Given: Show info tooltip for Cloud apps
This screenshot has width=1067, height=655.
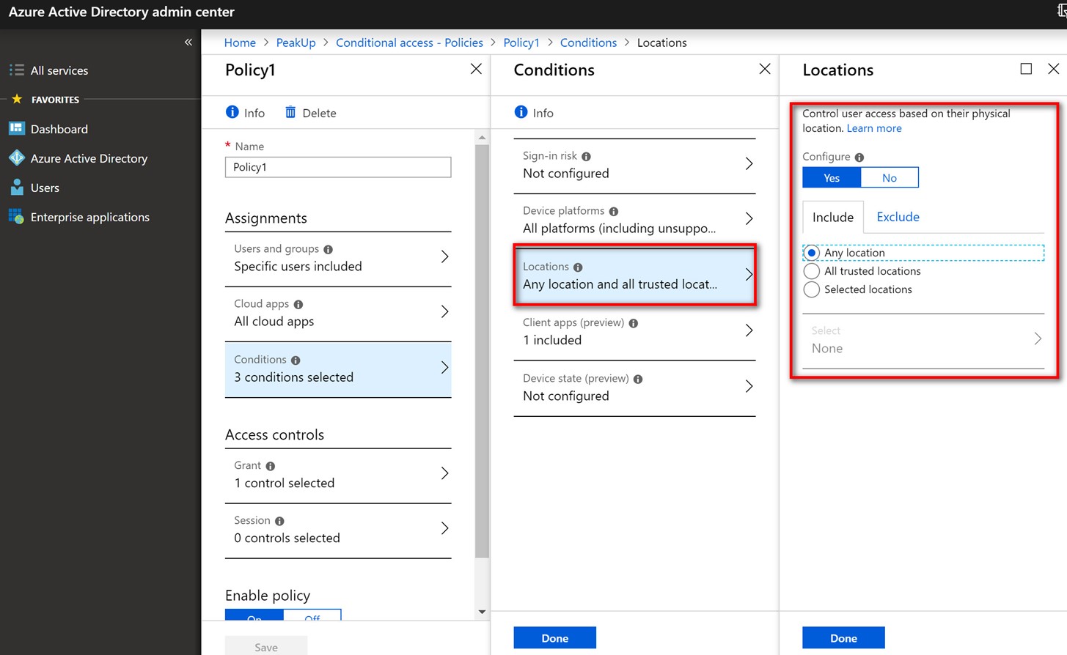Looking at the screenshot, I should coord(298,304).
